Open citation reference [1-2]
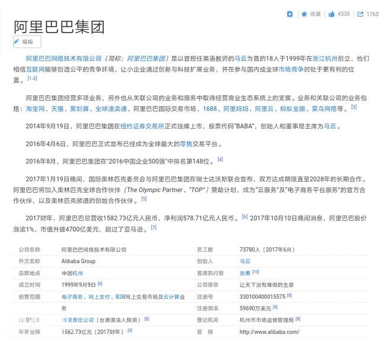The height and width of the screenshot is (342, 379). pyautogui.click(x=32, y=78)
